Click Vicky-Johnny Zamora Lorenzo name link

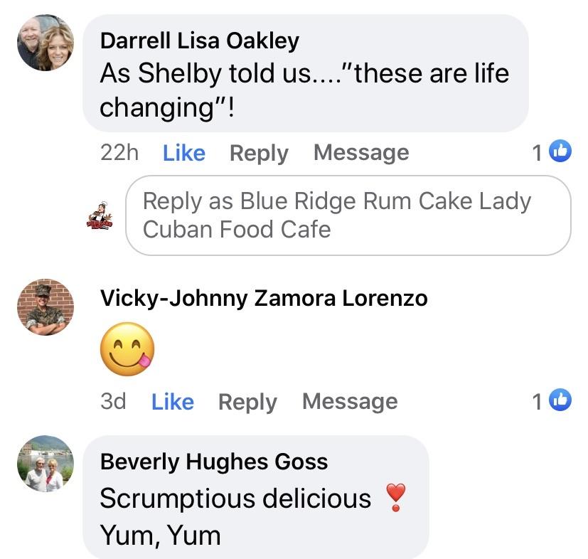264,298
